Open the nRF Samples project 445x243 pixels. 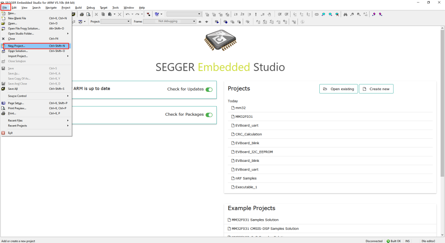(x=244, y=178)
